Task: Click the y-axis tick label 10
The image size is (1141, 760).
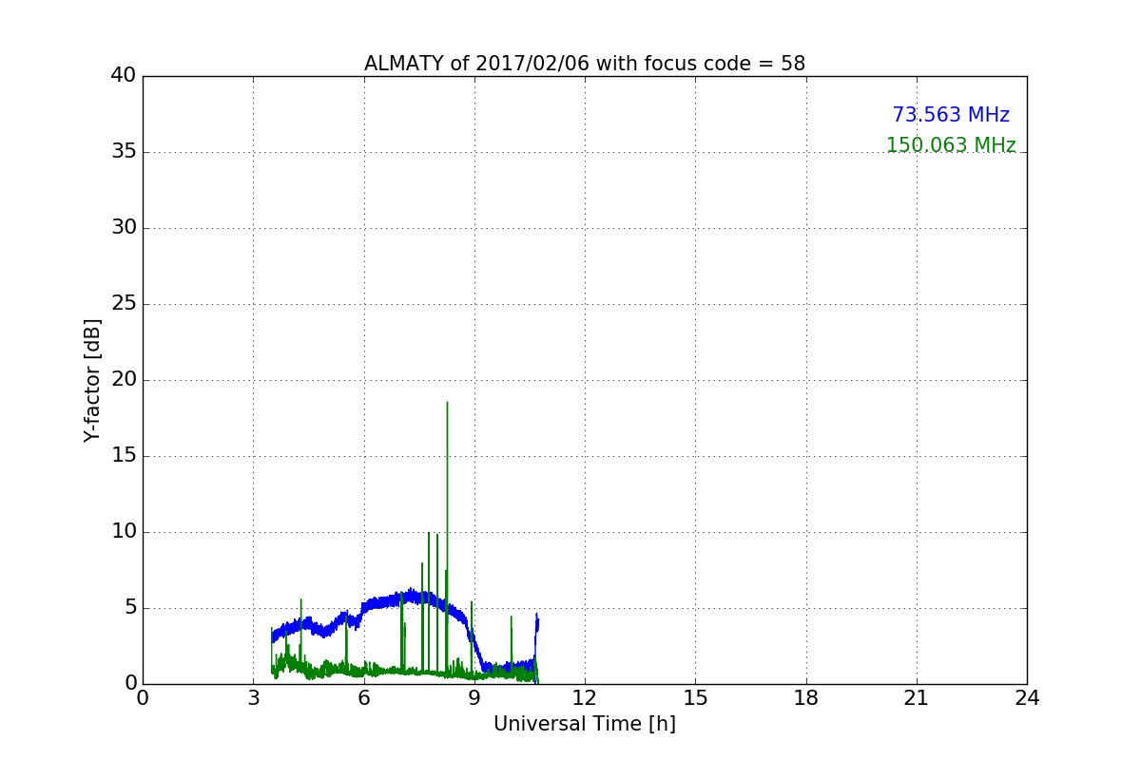Action: (124, 532)
